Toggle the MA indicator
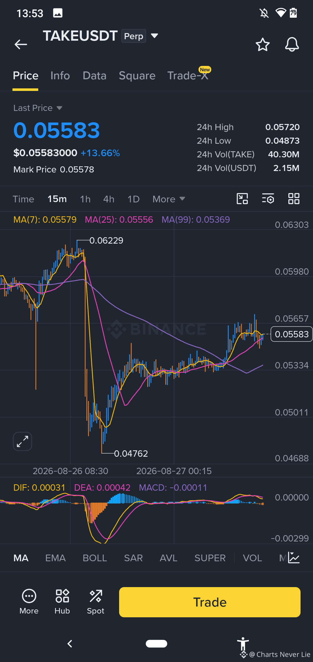The image size is (313, 662). point(21,558)
